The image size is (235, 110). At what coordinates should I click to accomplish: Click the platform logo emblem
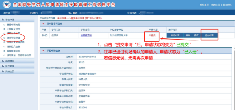coord(6,5)
